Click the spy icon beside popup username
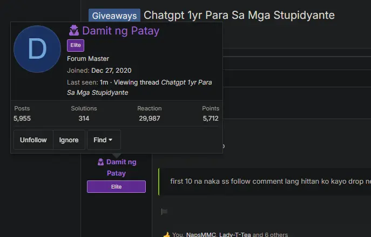 tap(74, 31)
